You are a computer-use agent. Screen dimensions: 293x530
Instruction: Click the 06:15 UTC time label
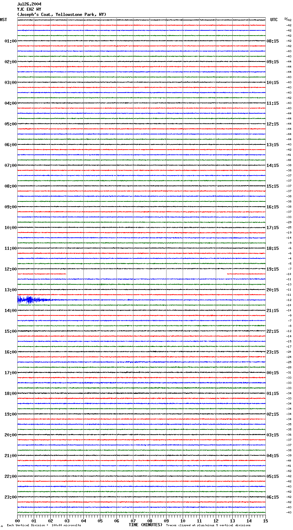273,497
